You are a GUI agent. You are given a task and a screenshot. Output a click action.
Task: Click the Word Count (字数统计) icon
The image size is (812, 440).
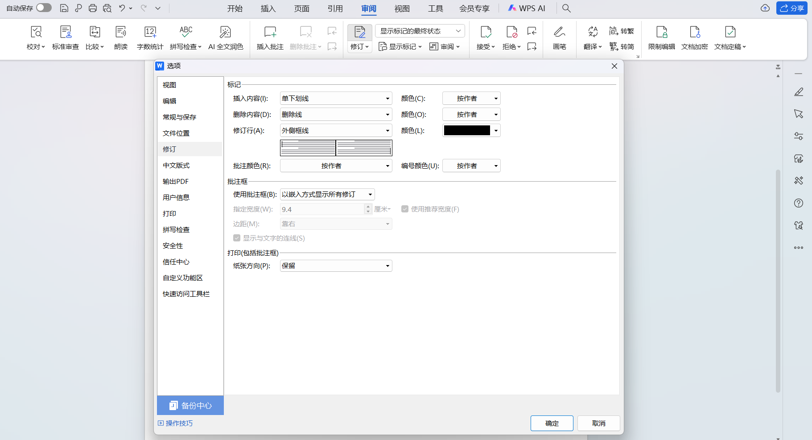point(150,32)
